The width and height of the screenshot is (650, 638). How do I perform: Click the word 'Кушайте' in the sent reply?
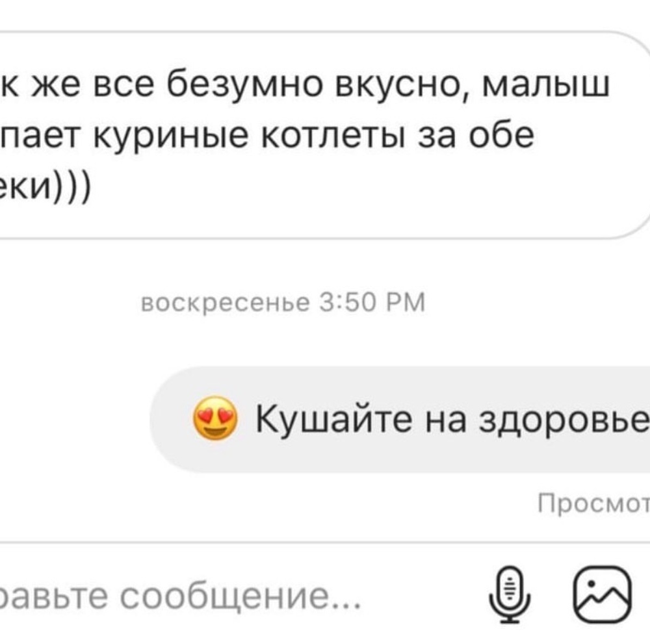coord(333,419)
